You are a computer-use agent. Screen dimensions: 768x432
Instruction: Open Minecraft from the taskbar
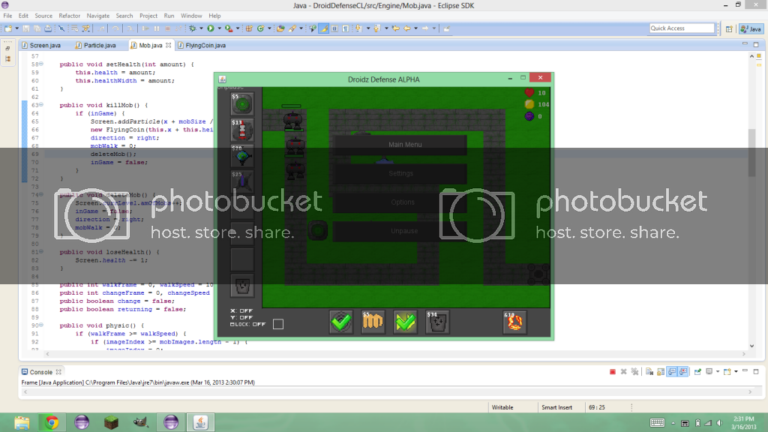pos(111,422)
